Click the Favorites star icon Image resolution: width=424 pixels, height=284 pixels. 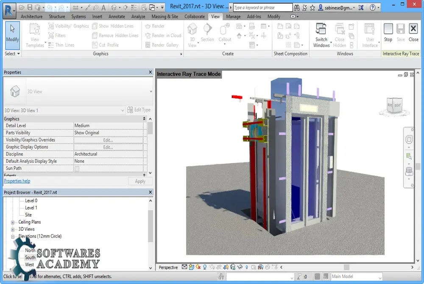click(x=312, y=8)
